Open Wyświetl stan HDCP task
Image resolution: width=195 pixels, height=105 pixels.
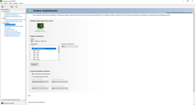[9, 29]
